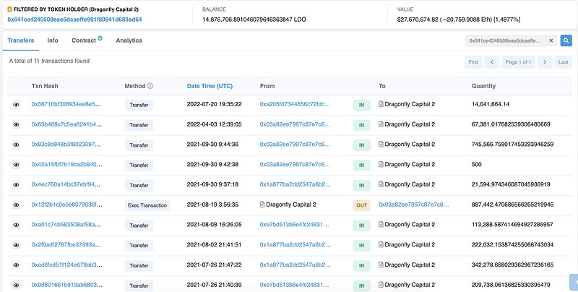Go to previous page arrow

click(492, 62)
